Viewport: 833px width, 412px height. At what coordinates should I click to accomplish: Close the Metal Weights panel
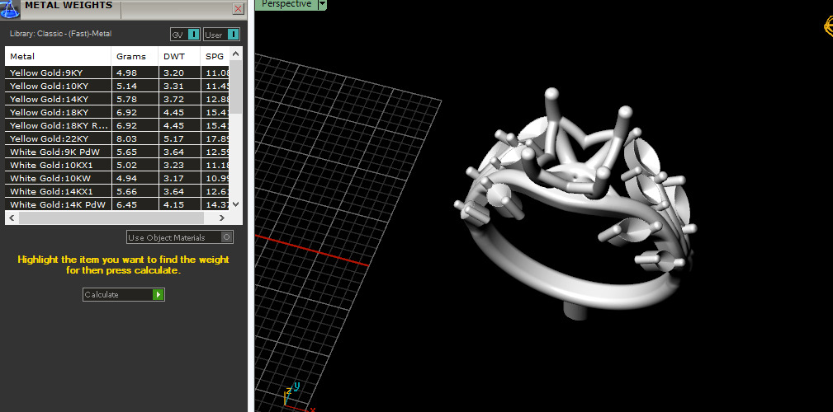pyautogui.click(x=238, y=8)
